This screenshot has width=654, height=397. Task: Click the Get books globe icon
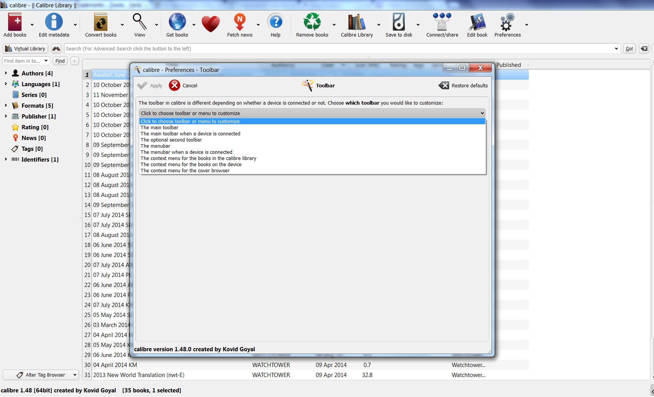tap(177, 22)
